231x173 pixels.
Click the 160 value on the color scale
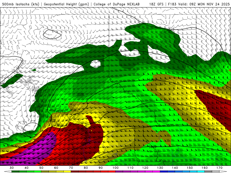point(205,168)
